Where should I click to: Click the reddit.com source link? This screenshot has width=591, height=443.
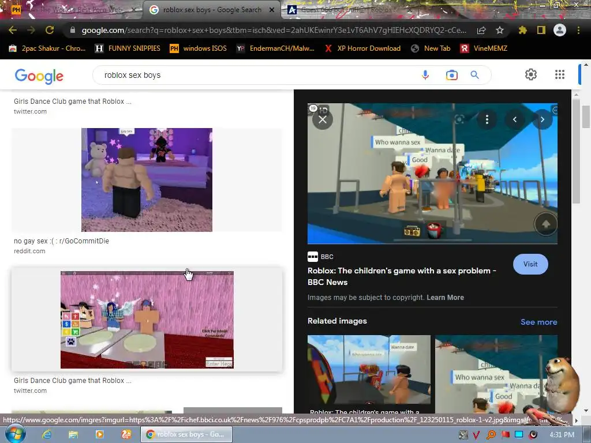click(29, 251)
